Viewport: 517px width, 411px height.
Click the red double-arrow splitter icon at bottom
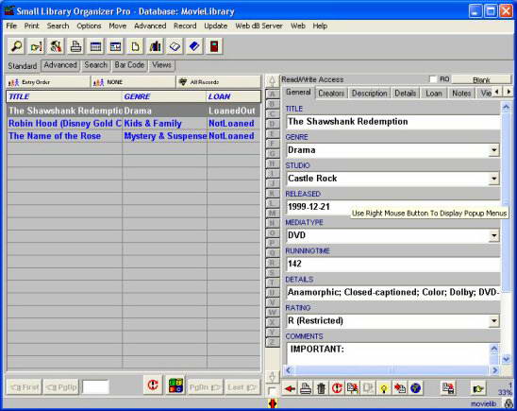tap(273, 403)
